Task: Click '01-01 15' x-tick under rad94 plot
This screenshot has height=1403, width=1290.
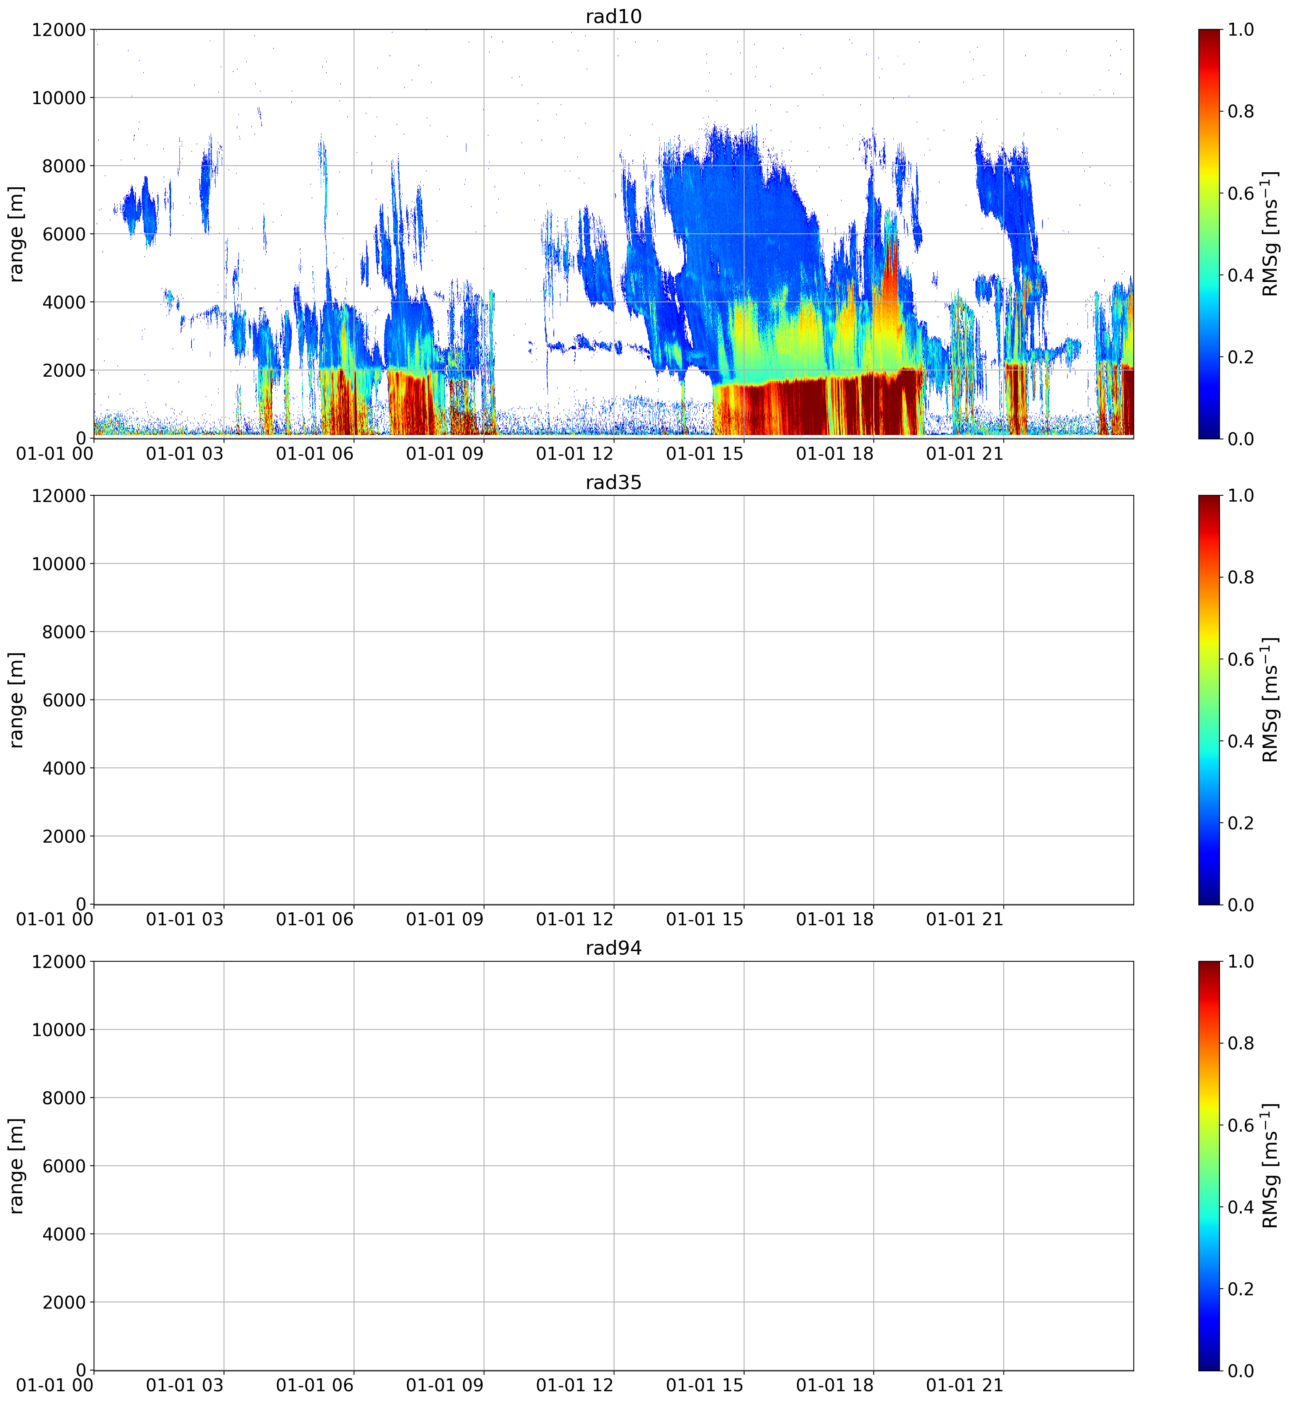Action: 705,1385
